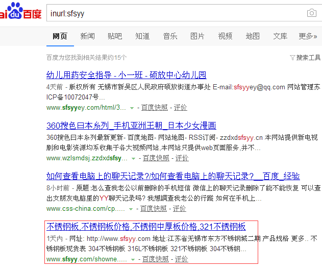Click the text 百度为您找到相关结果约15个
This screenshot has width=322, height=270.
86,58
